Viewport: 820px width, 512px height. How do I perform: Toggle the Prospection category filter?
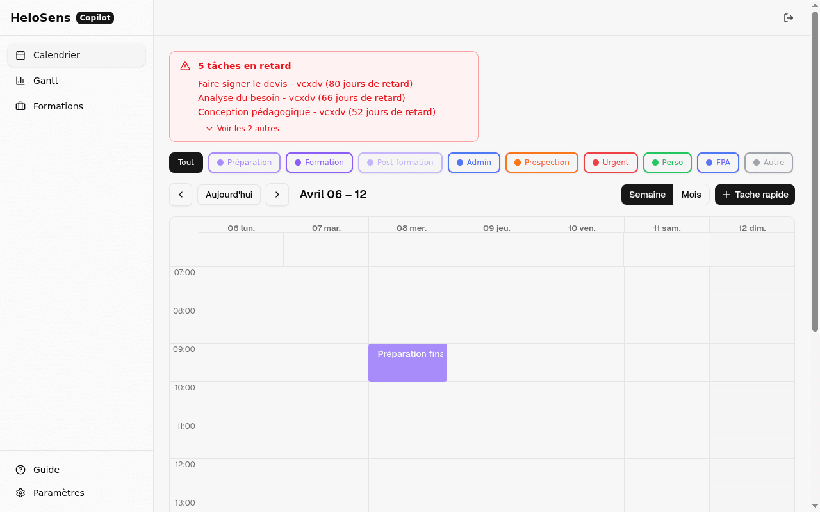click(x=541, y=163)
